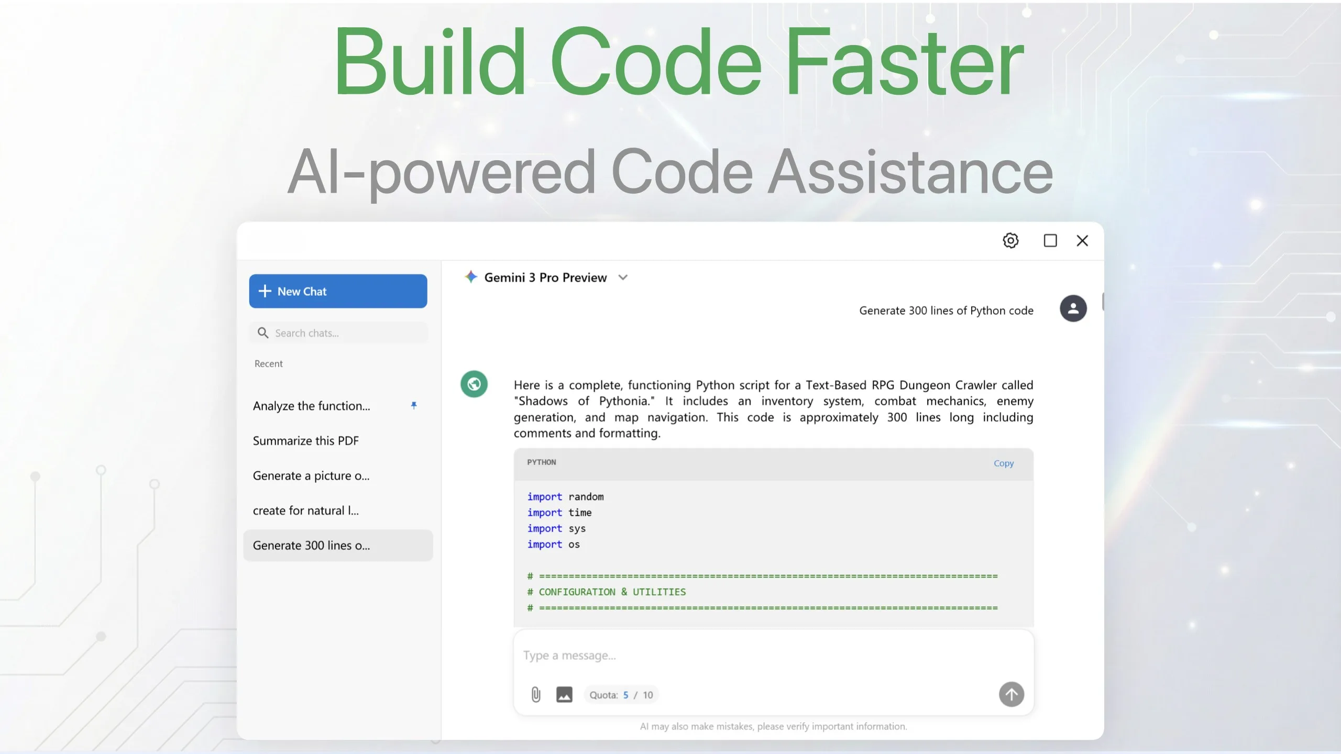Click the 'import sys' code line
The height and width of the screenshot is (754, 1341).
point(556,529)
